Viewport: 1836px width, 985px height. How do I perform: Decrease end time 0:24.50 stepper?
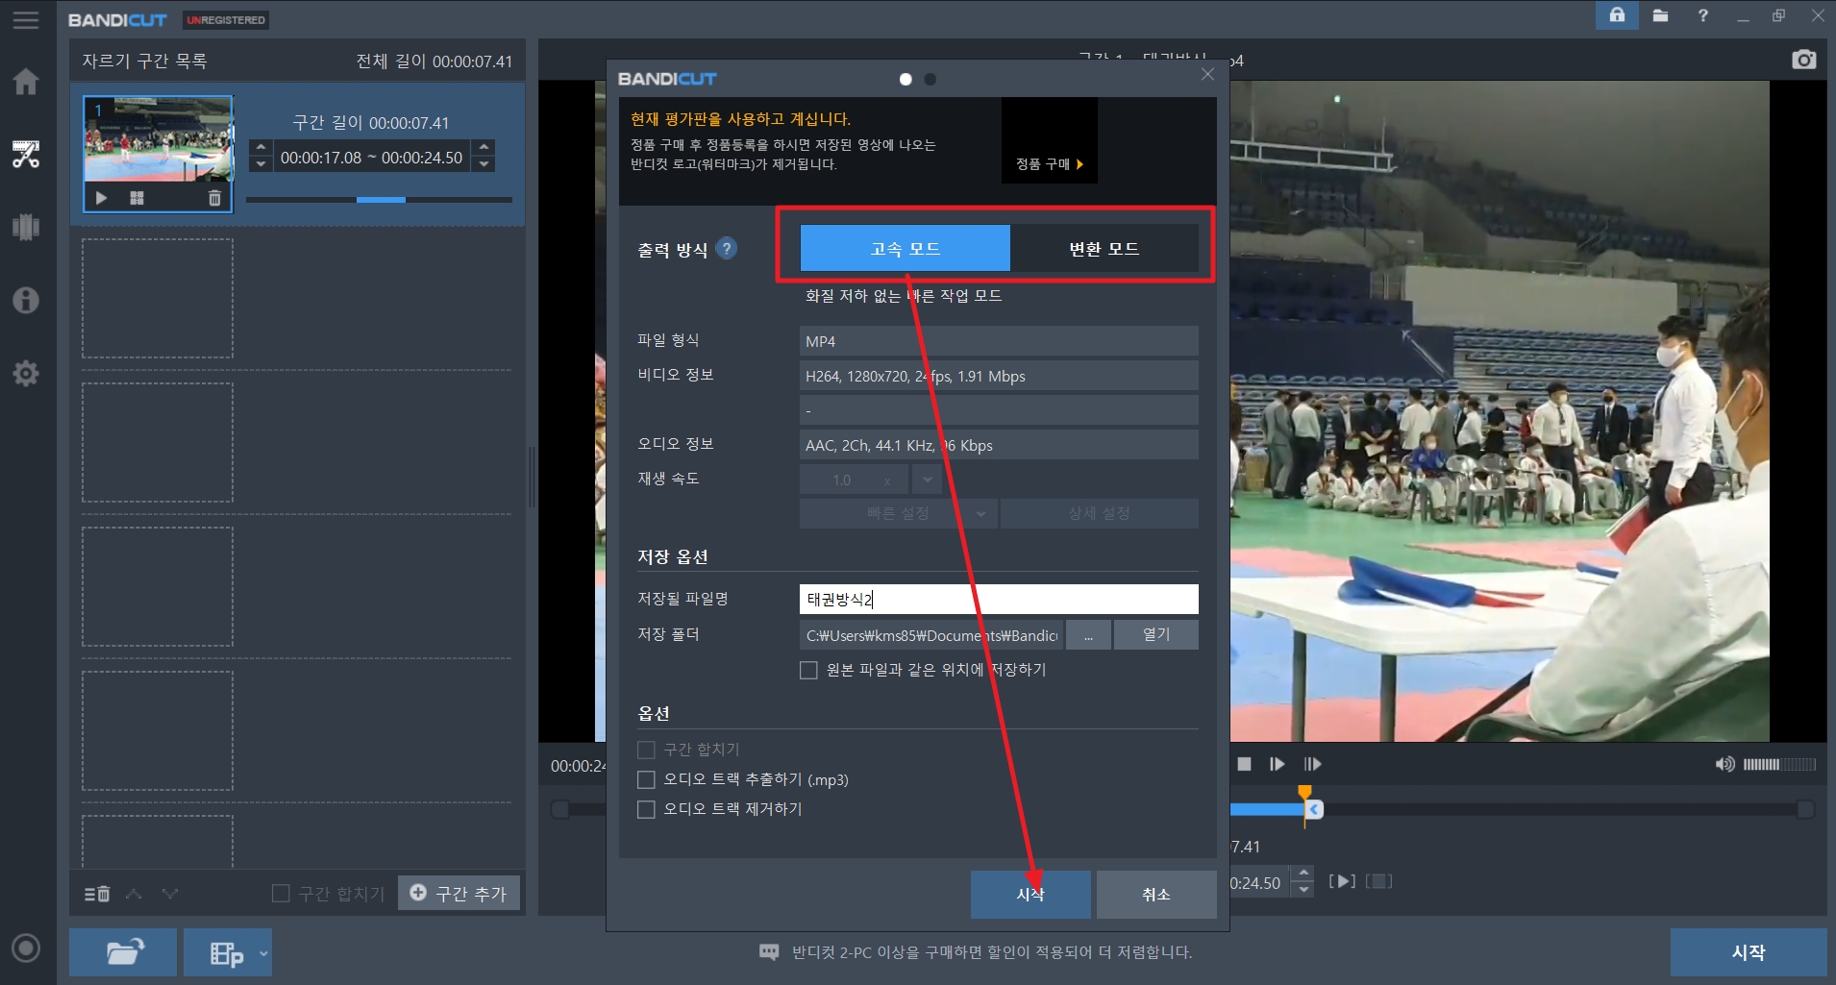[x=1303, y=890]
